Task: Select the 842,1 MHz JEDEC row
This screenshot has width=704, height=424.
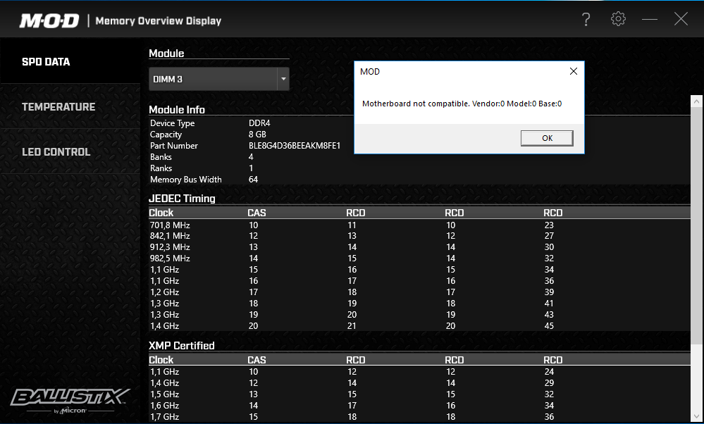Action: coord(419,236)
